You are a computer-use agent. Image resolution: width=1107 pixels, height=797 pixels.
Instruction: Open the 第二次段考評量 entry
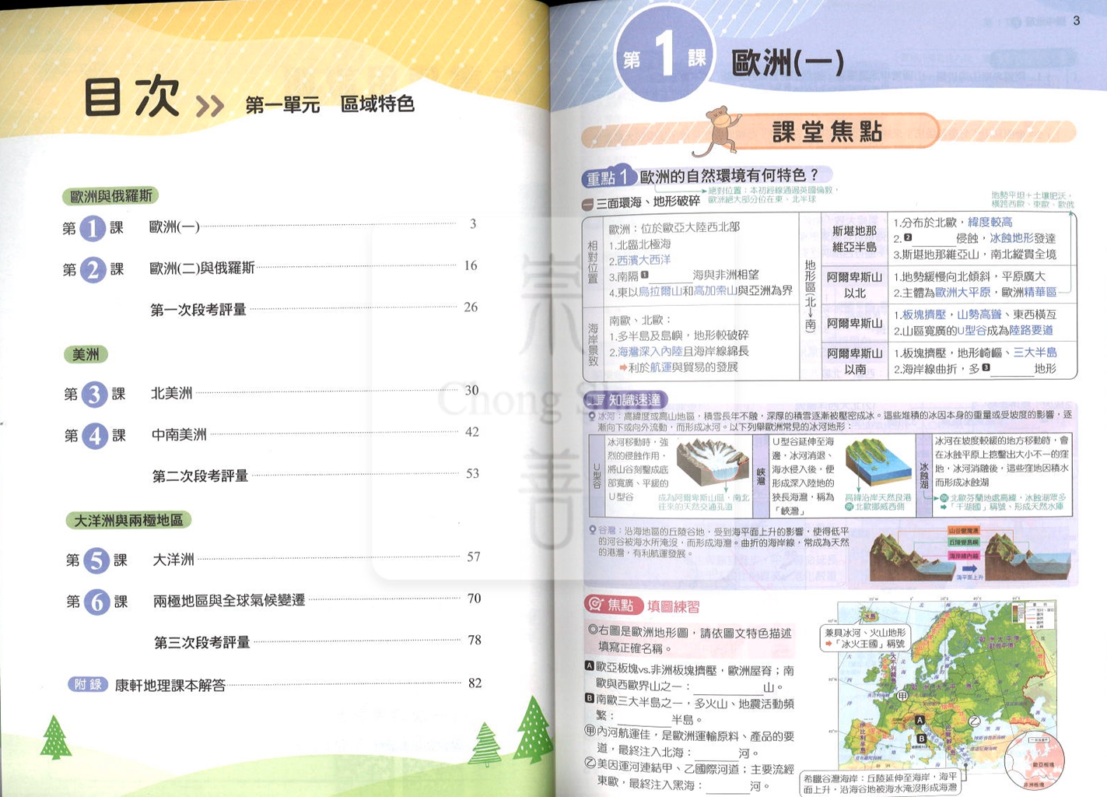(x=201, y=476)
